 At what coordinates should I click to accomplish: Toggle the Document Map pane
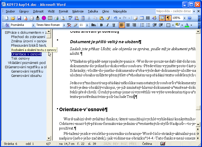pyautogui.click(x=162, y=18)
